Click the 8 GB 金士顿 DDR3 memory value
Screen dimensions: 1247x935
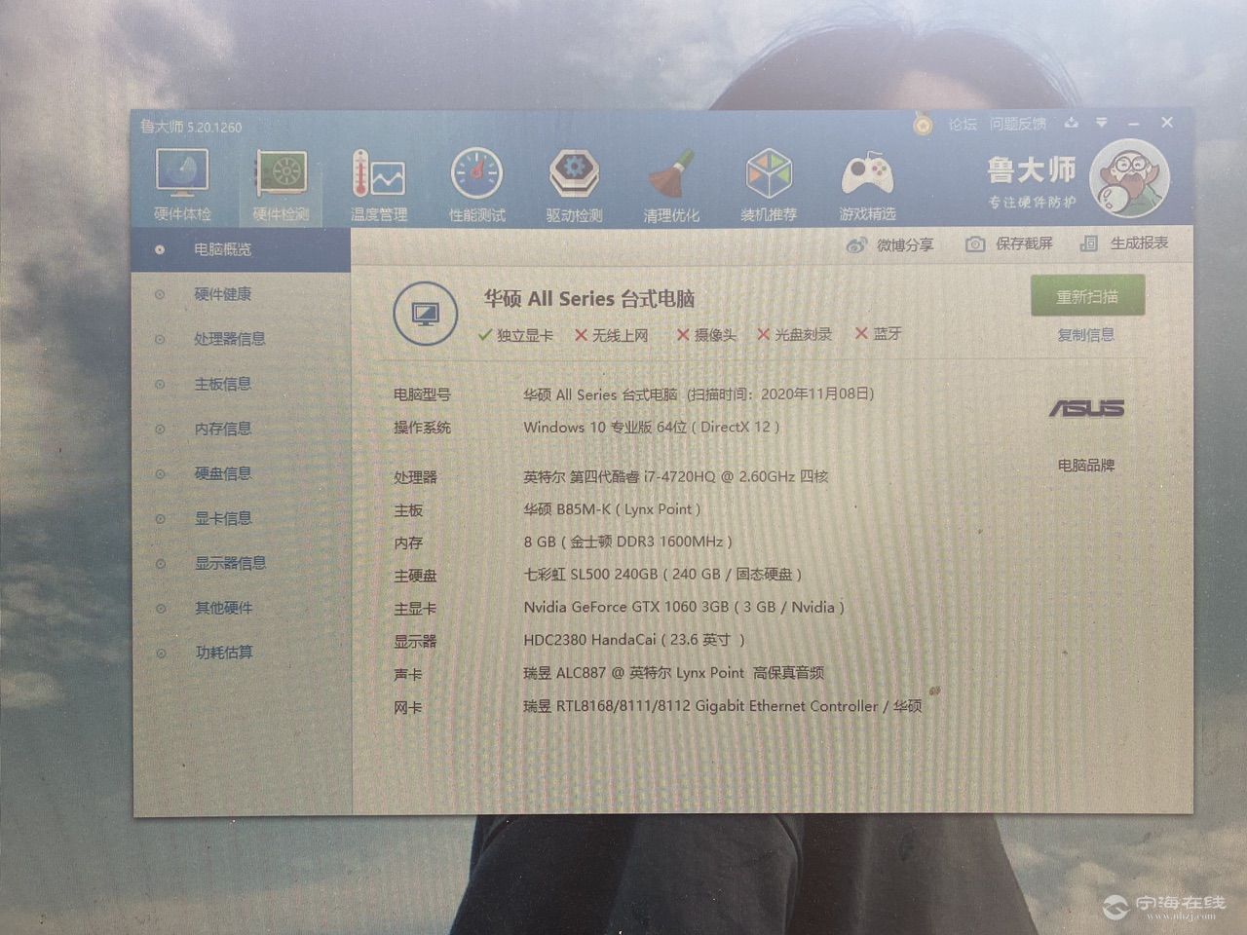(627, 542)
